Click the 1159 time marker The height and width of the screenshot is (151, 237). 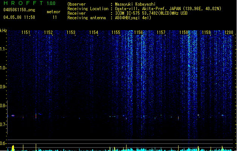(206, 32)
